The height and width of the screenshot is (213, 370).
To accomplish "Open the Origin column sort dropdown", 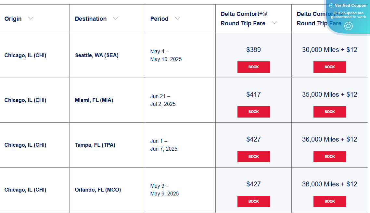I will click(31, 18).
